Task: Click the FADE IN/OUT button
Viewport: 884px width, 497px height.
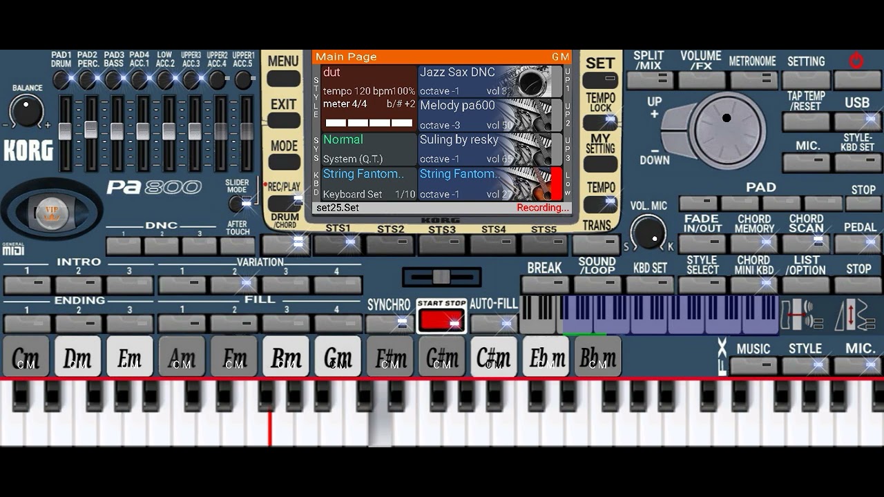Action: click(x=702, y=243)
